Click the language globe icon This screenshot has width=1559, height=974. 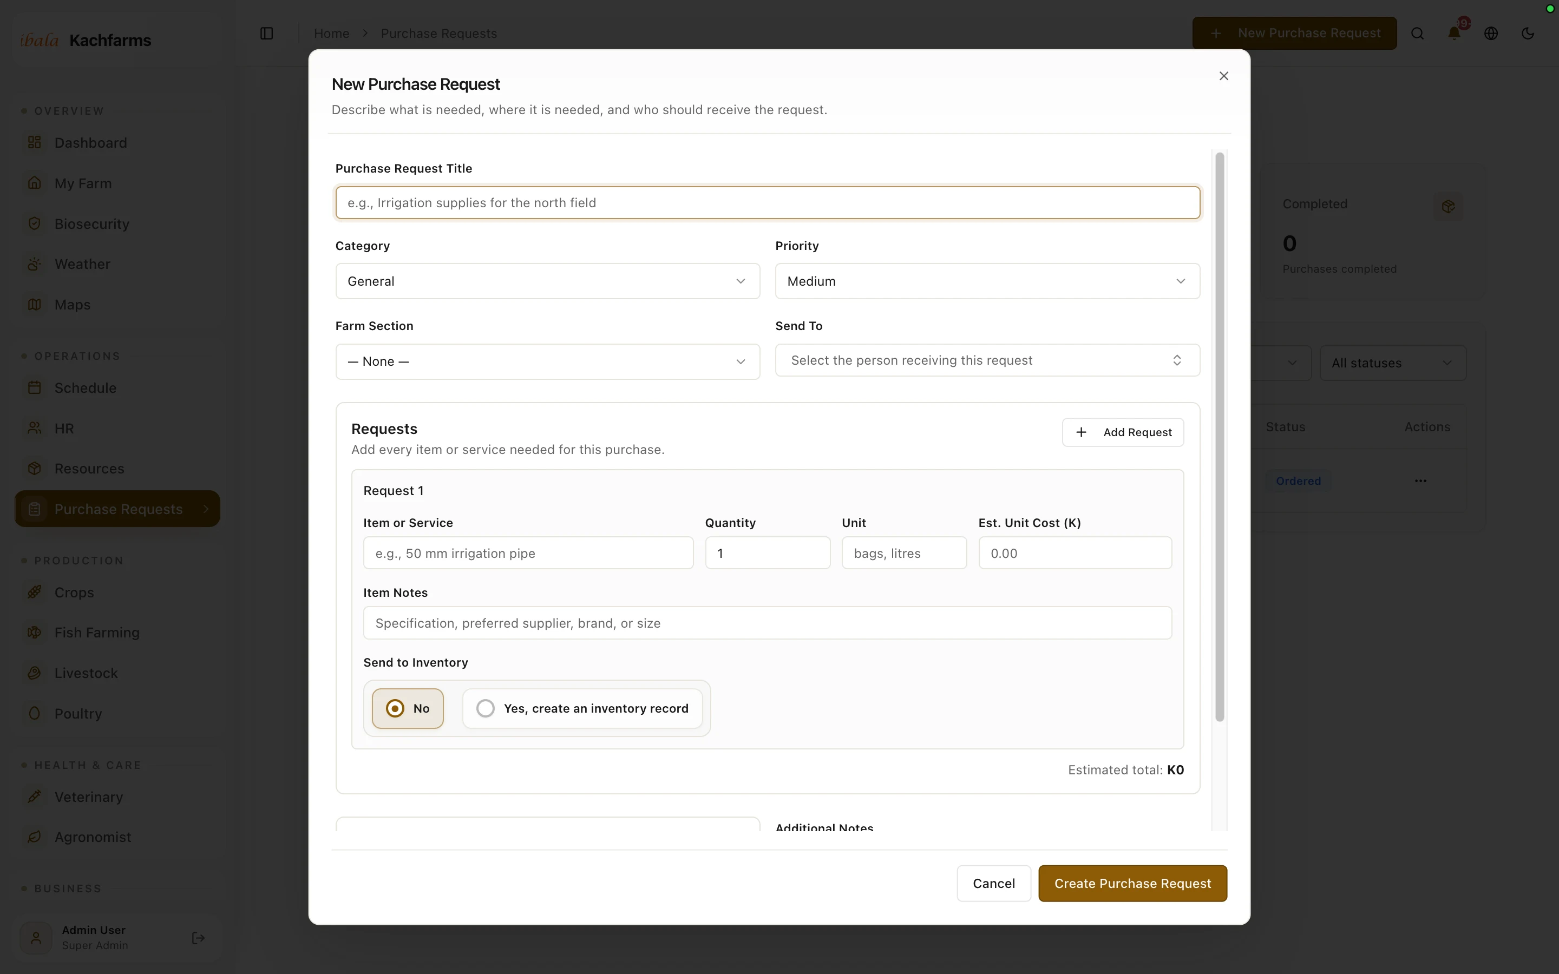click(x=1491, y=34)
